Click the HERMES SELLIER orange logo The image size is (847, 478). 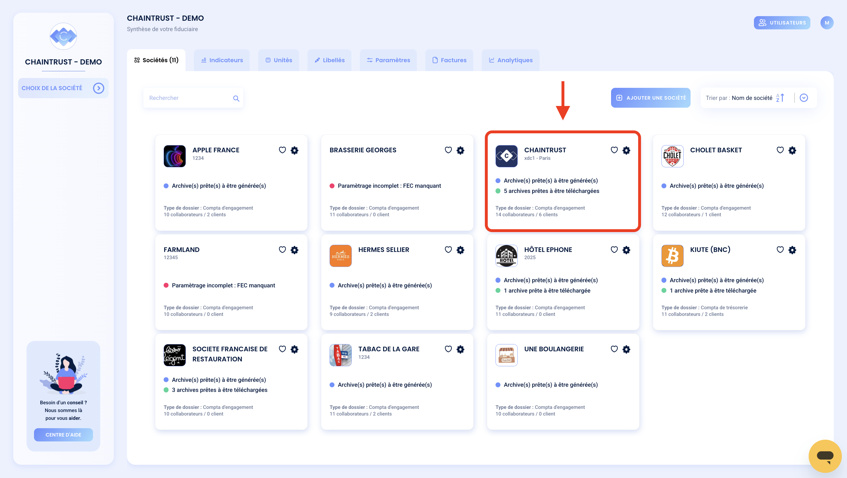[x=341, y=256]
